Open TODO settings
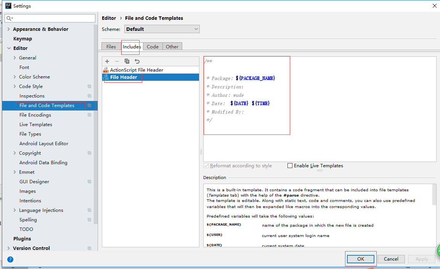The image size is (440, 269). (26, 229)
